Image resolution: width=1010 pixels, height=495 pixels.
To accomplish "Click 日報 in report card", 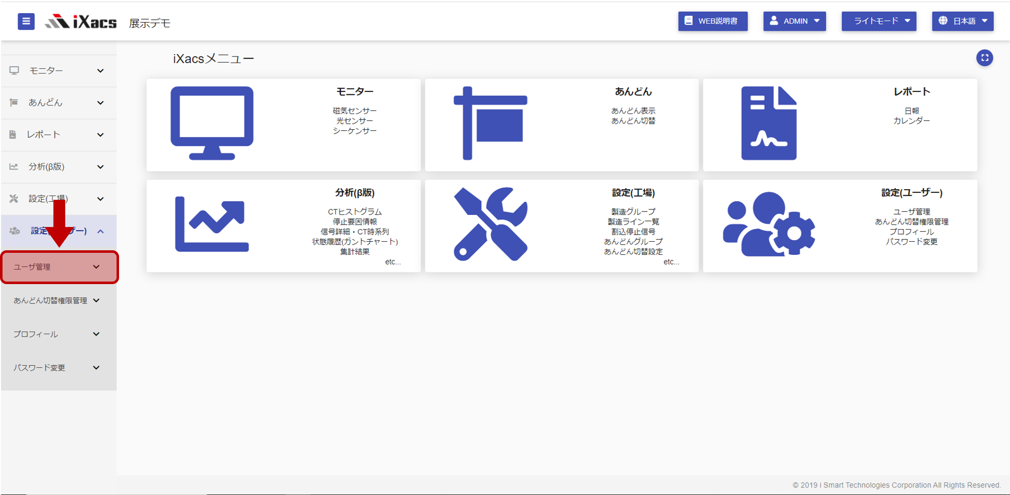I will (912, 111).
